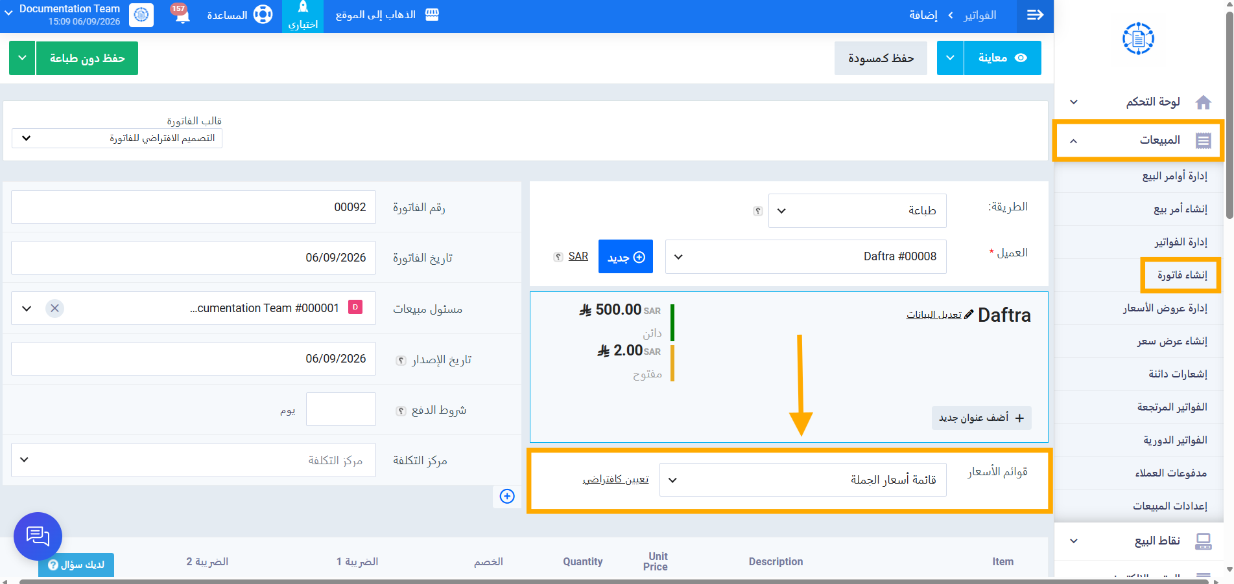Click the eye معاينة preview button
The height and width of the screenshot is (584, 1234).
click(1003, 58)
